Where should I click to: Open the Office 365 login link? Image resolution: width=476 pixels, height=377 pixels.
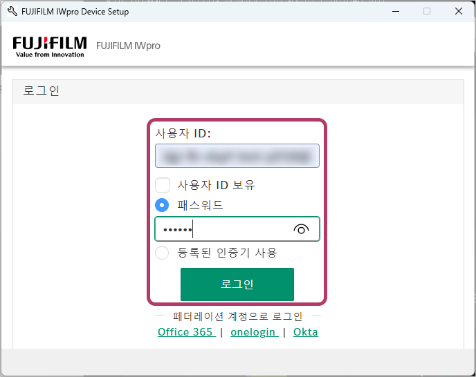[185, 332]
